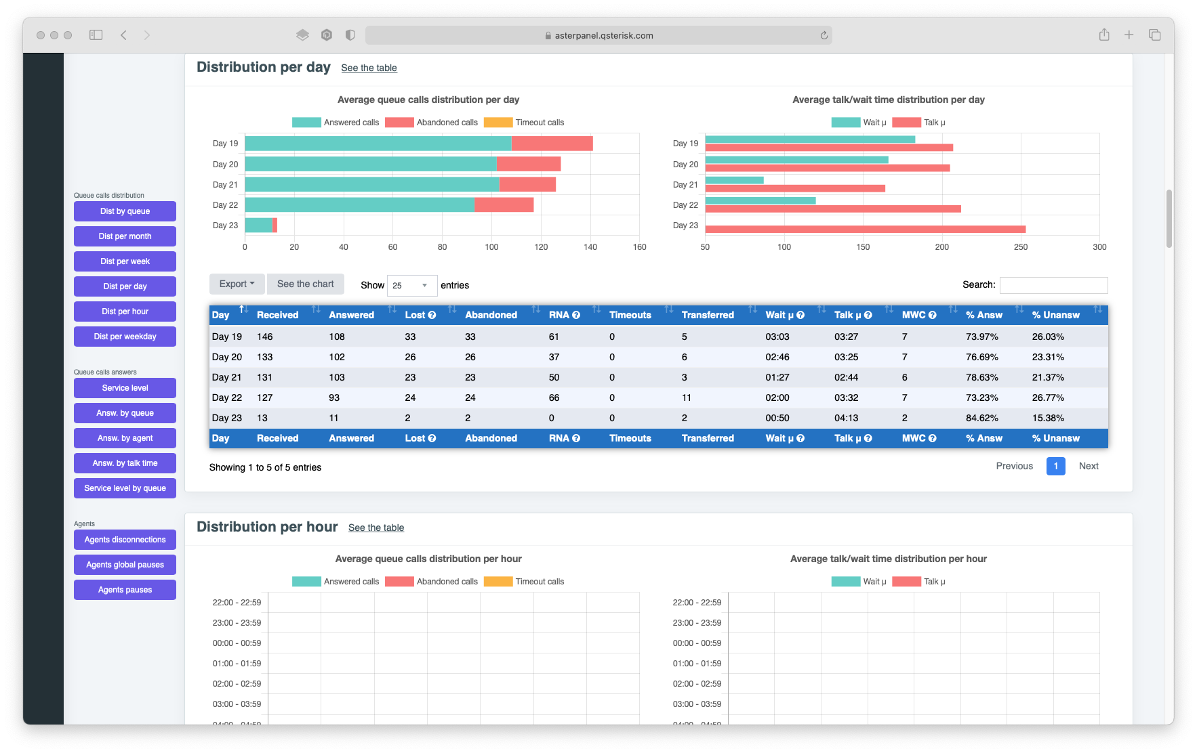Go back with the browser back arrow

pos(123,35)
